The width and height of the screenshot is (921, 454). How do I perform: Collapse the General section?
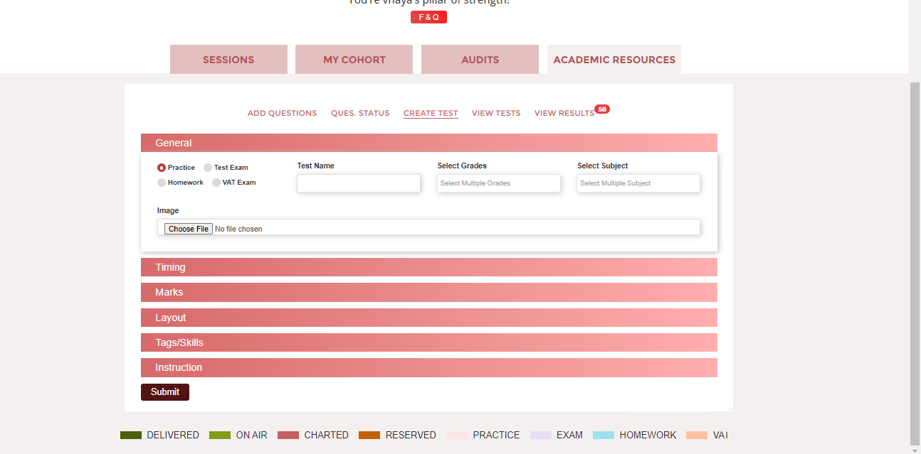(x=428, y=142)
